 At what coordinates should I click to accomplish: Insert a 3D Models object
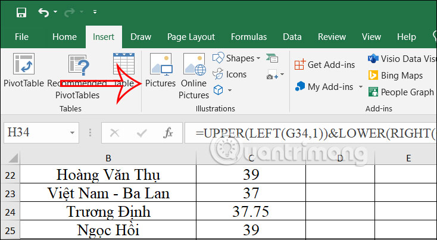tap(218, 90)
